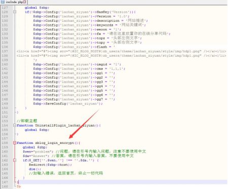
Task: Click the gg5 config line
Action: click(x=74, y=91)
